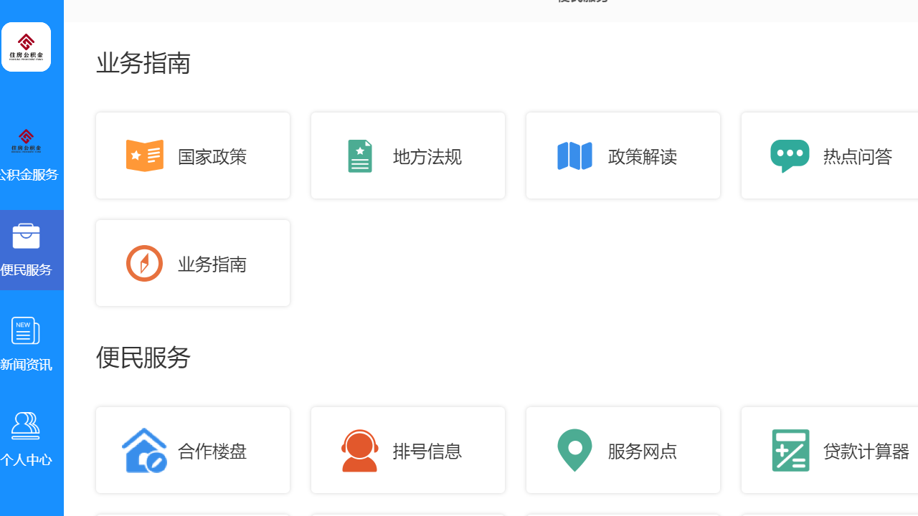918x516 pixels.
Task: Click the partially visible card below 合作楼盘
Action: click(192, 513)
